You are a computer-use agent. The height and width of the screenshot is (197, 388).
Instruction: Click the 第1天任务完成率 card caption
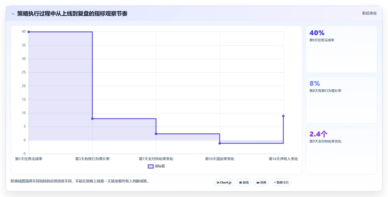322,40
